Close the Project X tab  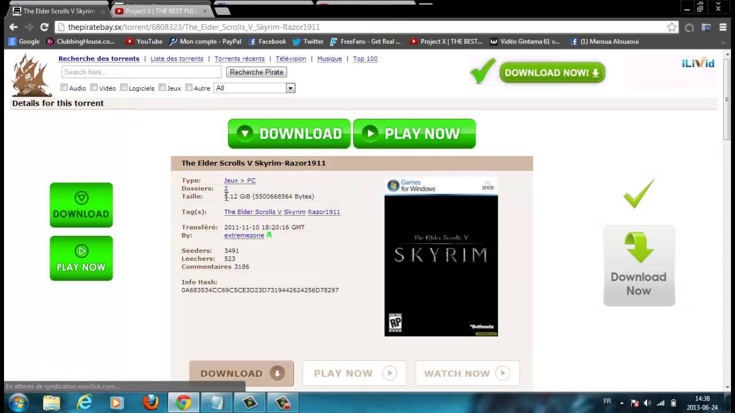pos(205,11)
